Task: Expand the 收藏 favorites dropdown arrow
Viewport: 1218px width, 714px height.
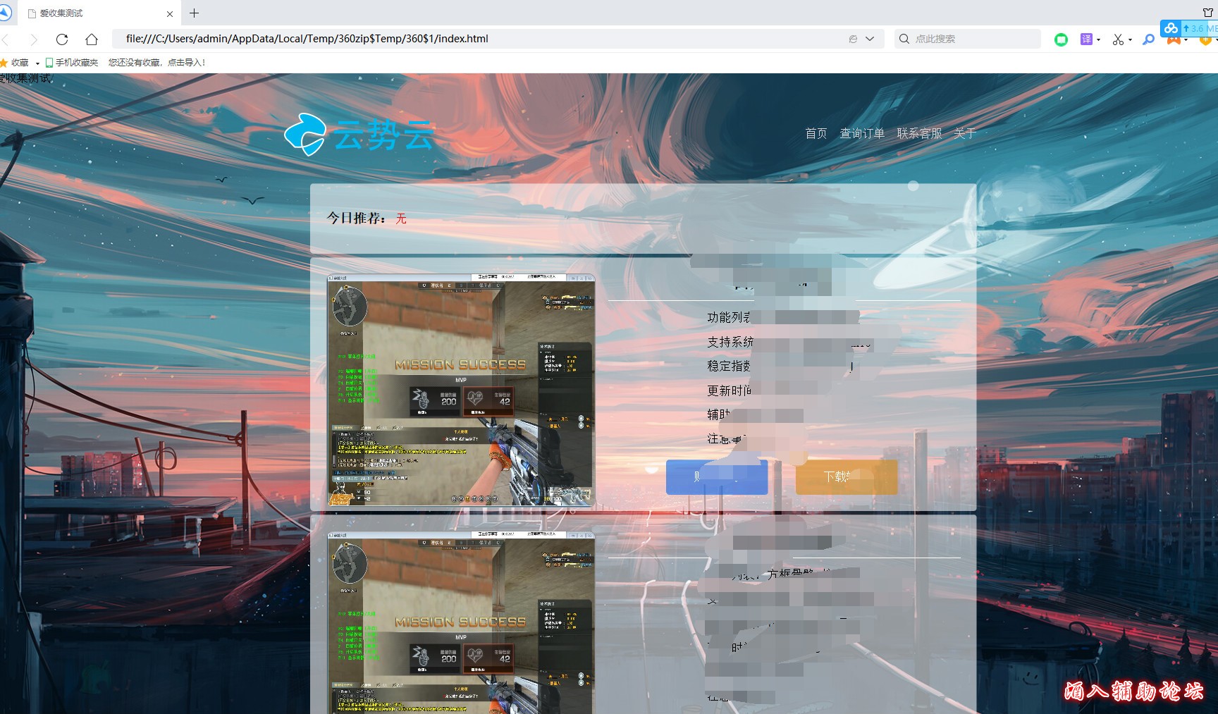Action: pos(37,63)
